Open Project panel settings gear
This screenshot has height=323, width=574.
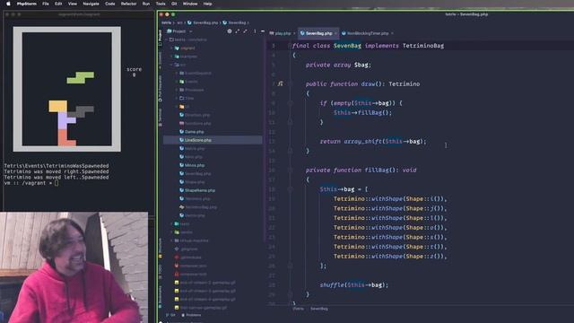[230, 31]
